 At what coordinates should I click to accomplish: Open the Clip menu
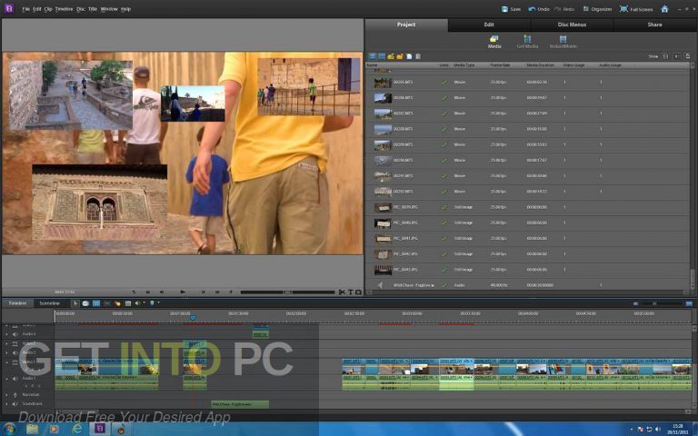click(48, 9)
